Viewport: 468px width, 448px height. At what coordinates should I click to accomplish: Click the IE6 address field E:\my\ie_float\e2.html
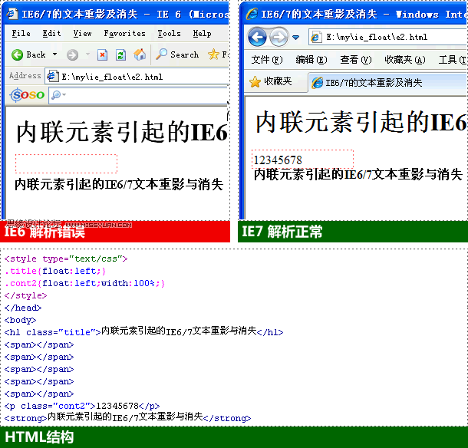(137, 77)
